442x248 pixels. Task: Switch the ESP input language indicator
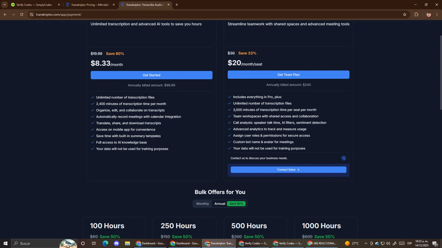click(x=410, y=244)
